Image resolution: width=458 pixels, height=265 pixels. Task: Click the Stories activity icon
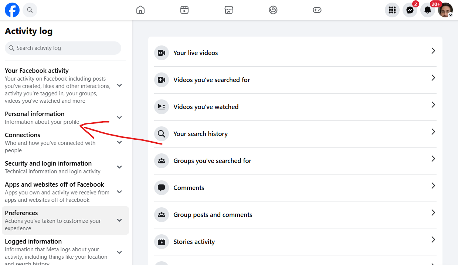pyautogui.click(x=162, y=242)
